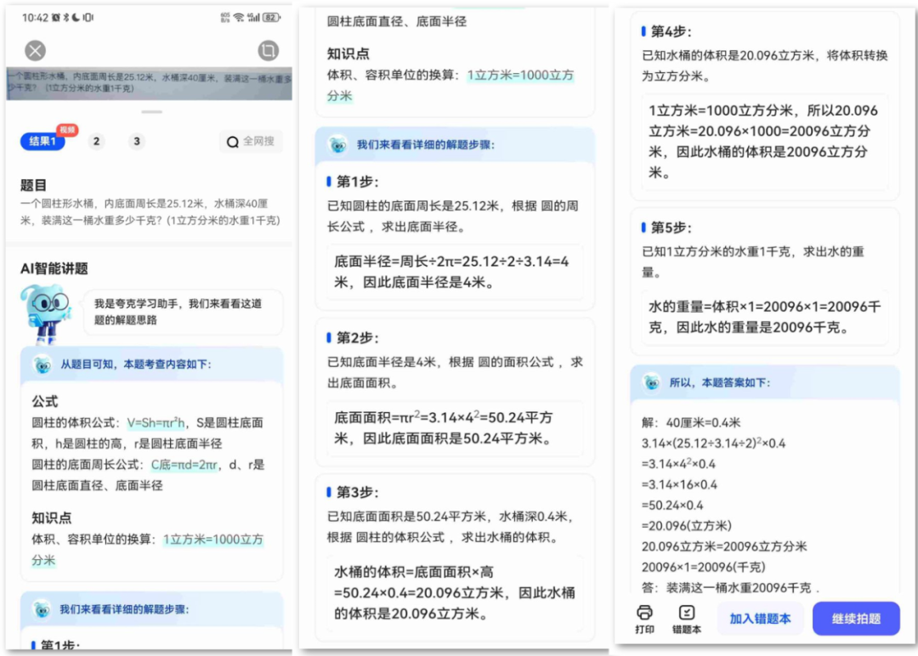This screenshot has width=918, height=656.
Task: Tap the crop/rotate icon at top right
Action: click(x=268, y=51)
